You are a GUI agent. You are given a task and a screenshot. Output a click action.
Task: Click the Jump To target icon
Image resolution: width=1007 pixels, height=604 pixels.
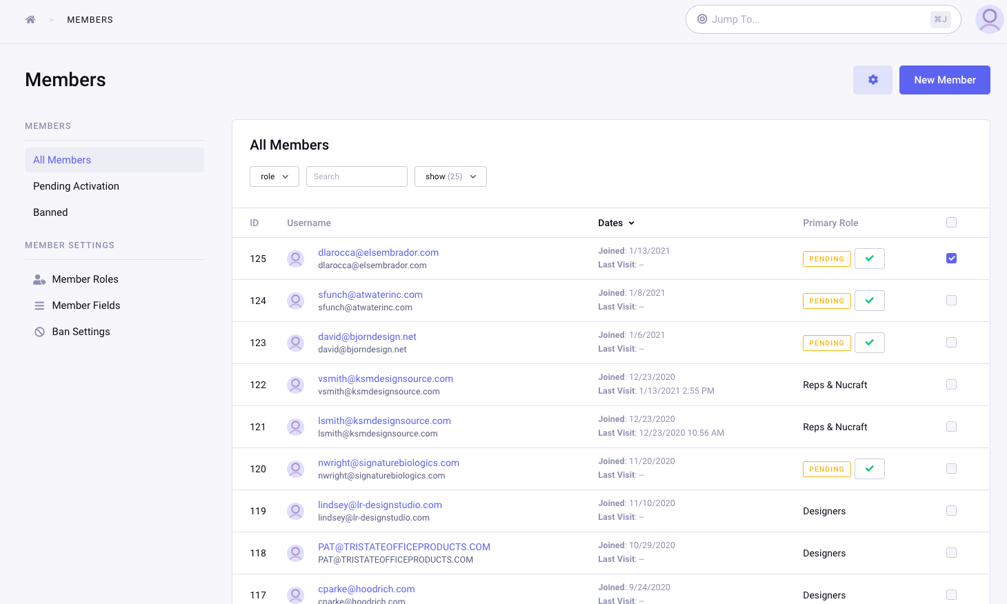point(702,19)
